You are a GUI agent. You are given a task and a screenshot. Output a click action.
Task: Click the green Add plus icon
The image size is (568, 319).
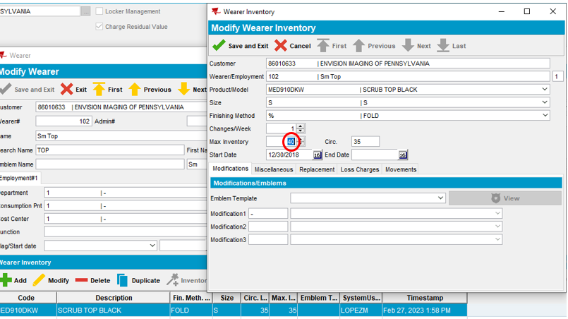(x=6, y=280)
